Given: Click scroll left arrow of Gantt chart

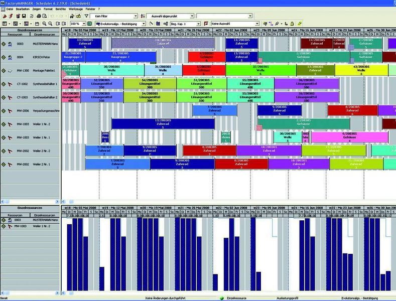Looking at the screenshot, I should click(64, 202).
